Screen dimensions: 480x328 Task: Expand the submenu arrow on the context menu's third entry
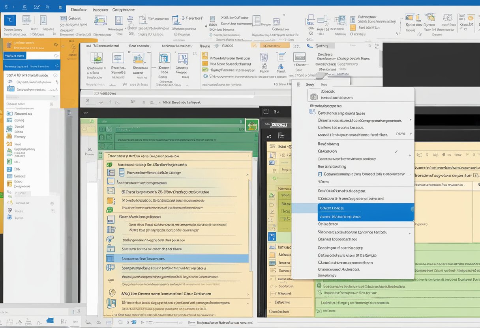[411, 120]
